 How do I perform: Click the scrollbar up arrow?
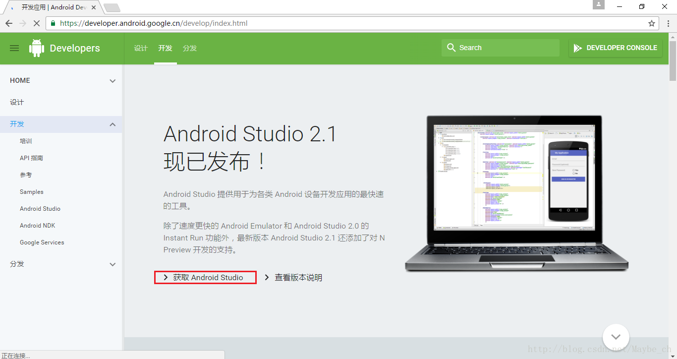673,37
